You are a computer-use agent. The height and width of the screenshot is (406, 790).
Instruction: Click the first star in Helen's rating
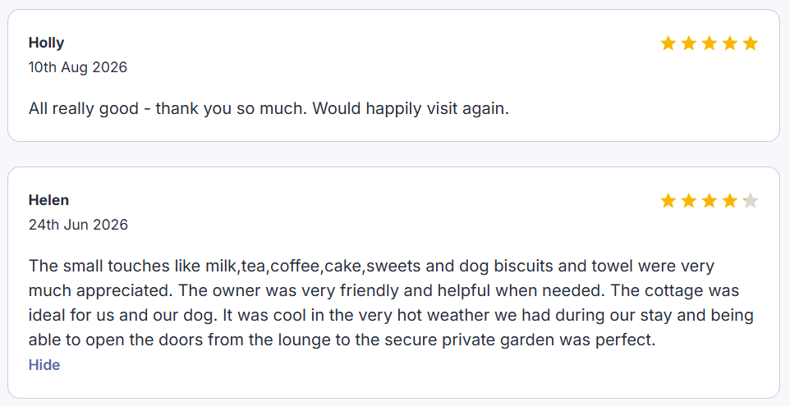point(668,201)
